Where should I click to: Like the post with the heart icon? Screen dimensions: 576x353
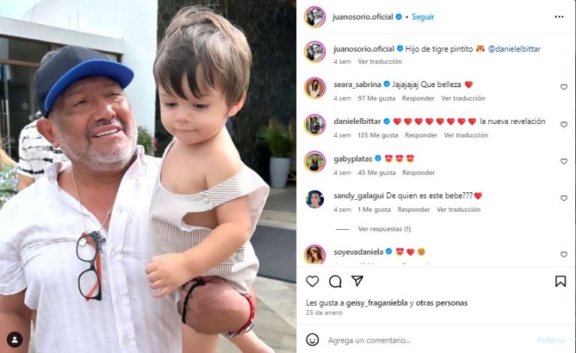312,282
